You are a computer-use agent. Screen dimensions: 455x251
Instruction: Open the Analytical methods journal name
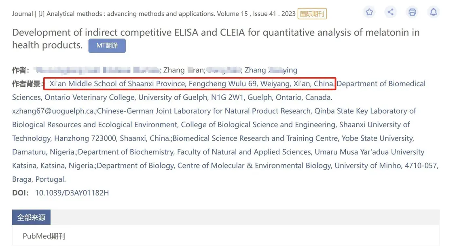[130, 14]
